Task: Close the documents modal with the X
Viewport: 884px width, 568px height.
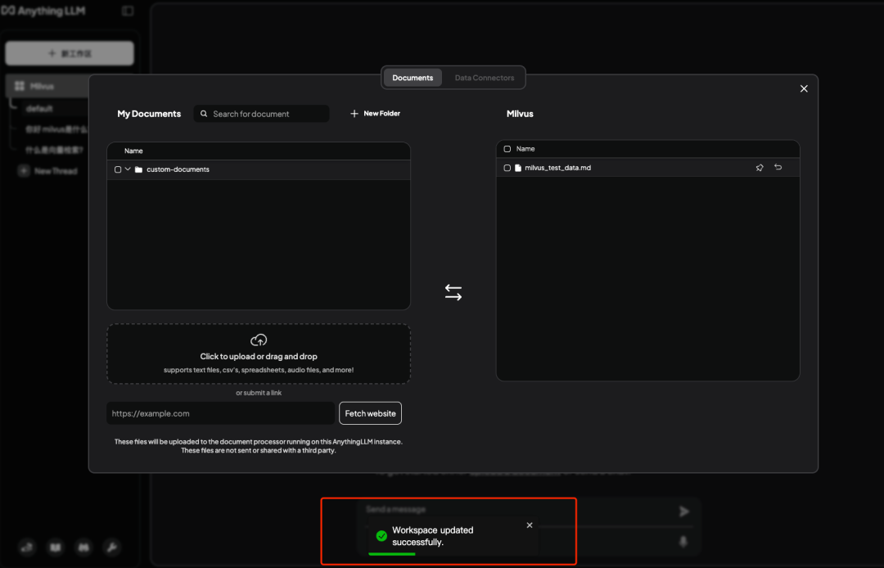Action: pyautogui.click(x=804, y=88)
